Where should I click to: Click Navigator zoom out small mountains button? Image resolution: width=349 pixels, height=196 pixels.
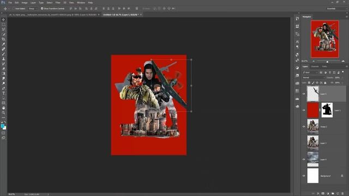click(x=314, y=61)
